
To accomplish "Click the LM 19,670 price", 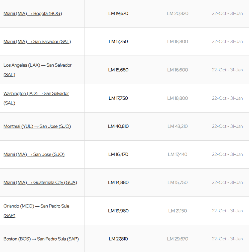I will tap(118, 13).
